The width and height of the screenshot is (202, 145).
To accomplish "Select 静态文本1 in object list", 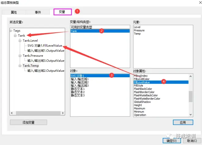I will [x=78, y=89].
